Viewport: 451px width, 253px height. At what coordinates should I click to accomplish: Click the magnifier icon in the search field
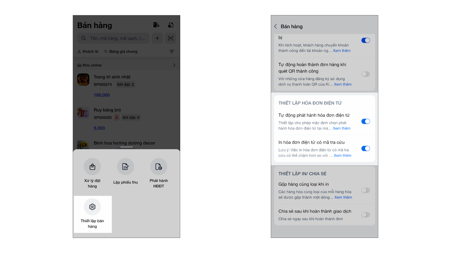[84, 38]
